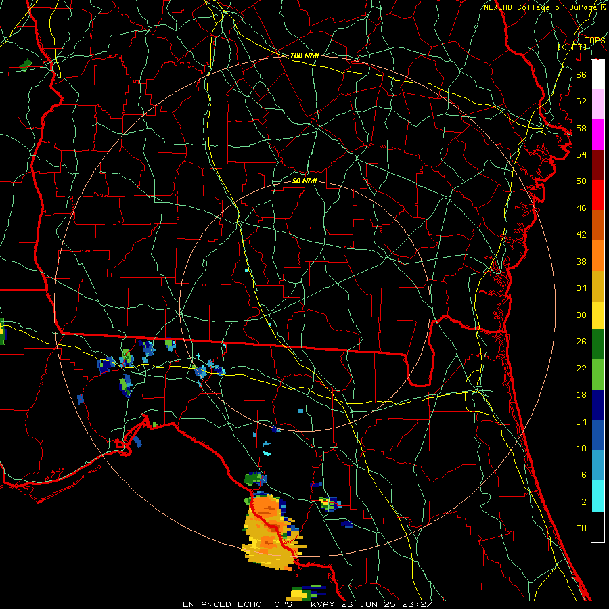Click the cyan legend color block

(x=597, y=496)
